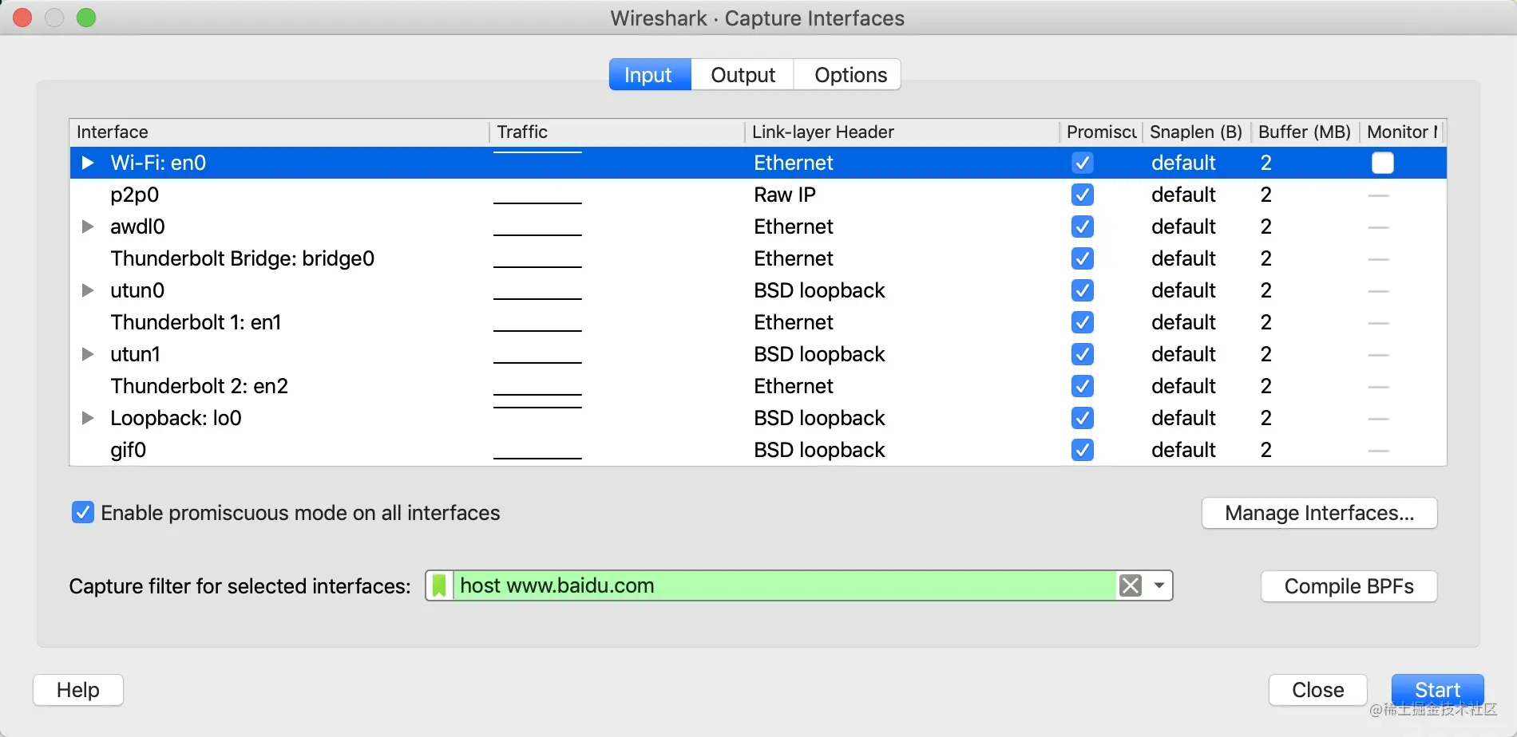Switch to the Input tab
This screenshot has width=1517, height=737.
[649, 75]
